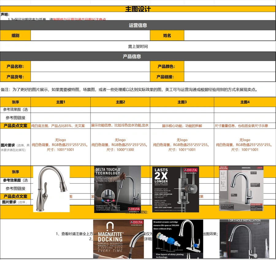Click the 产品名称: label cell
The height and width of the screenshot is (260, 276).
pos(15,66)
